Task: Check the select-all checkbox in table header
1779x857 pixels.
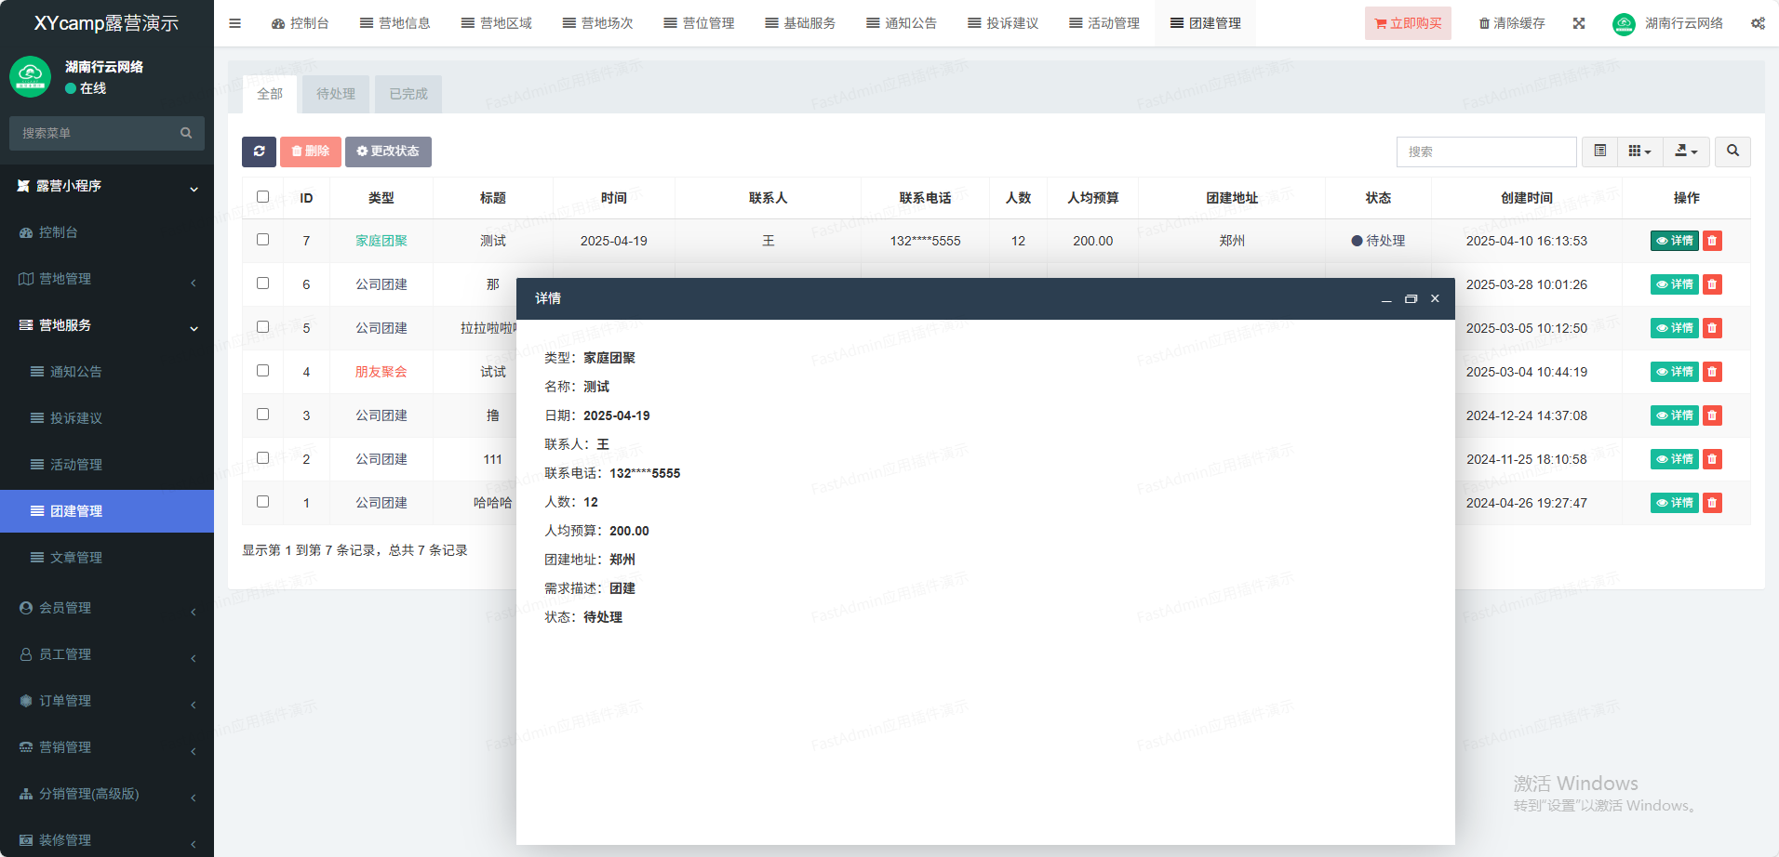Action: [x=262, y=197]
